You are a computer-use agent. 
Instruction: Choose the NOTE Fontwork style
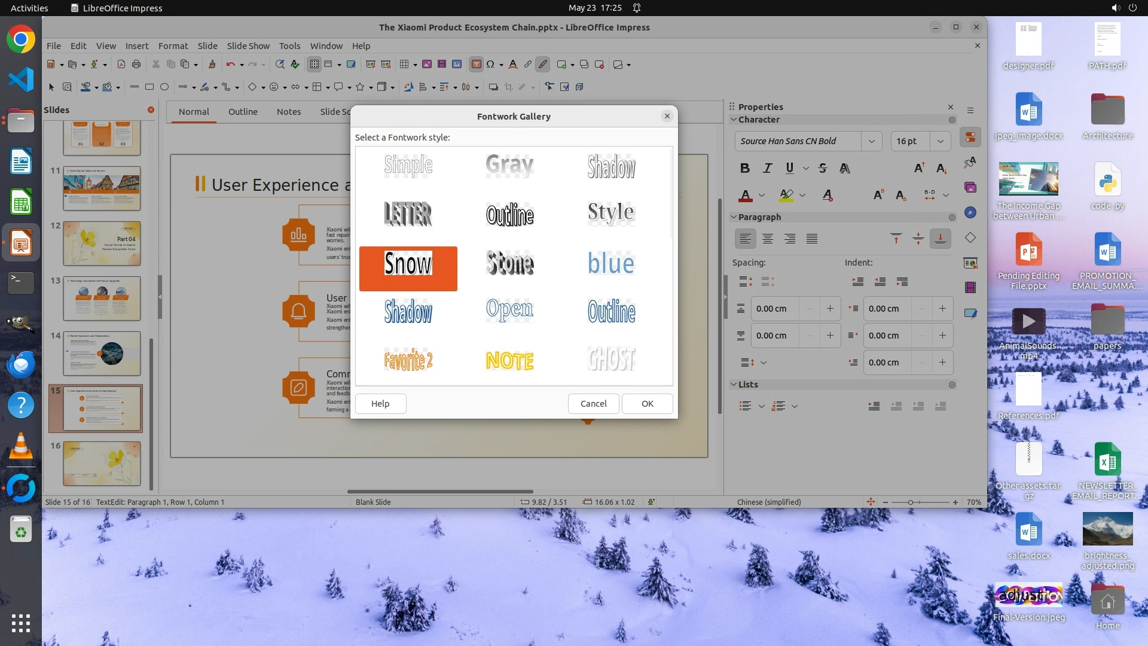[x=509, y=361]
